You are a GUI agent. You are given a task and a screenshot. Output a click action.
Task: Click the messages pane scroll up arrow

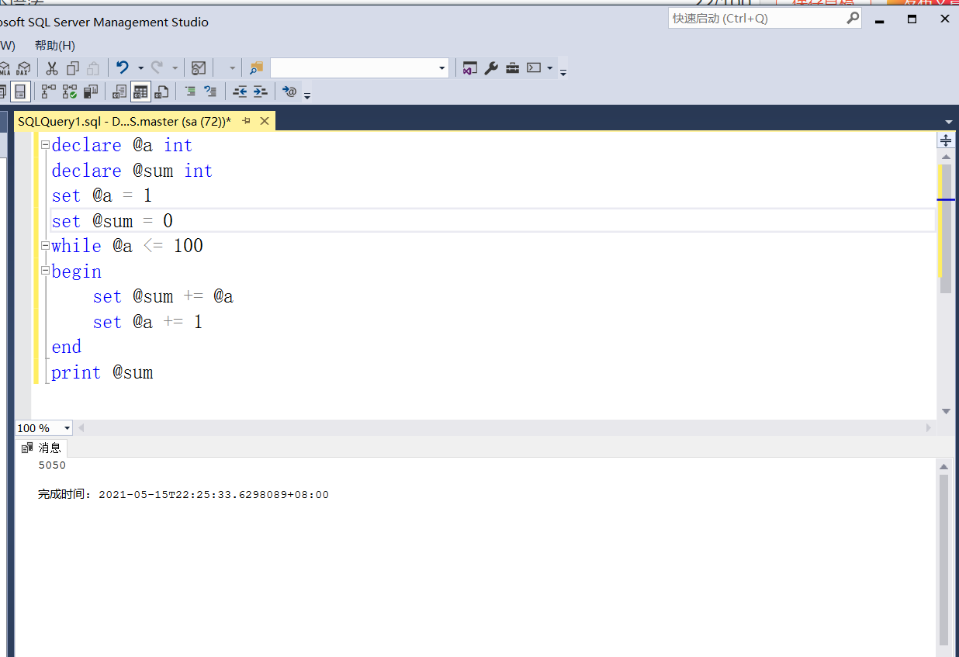click(x=943, y=467)
